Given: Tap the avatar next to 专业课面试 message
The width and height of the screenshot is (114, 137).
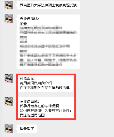Looking at the screenshot, I should tap(9, 101).
